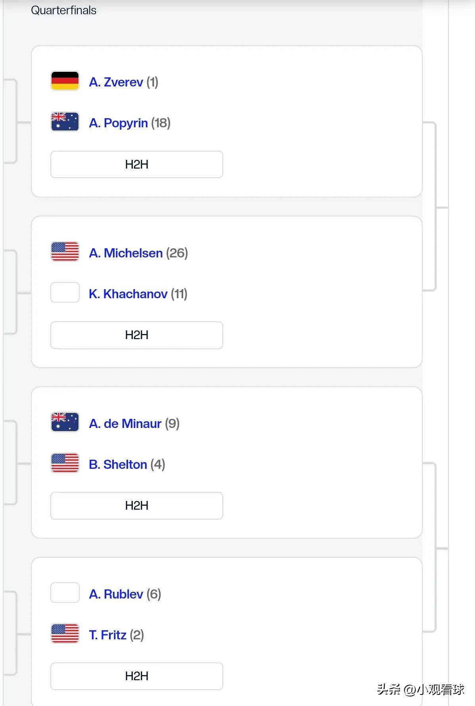Open H2H for de Minaur vs Shelton
Screen dimensions: 475x706
click(x=137, y=506)
